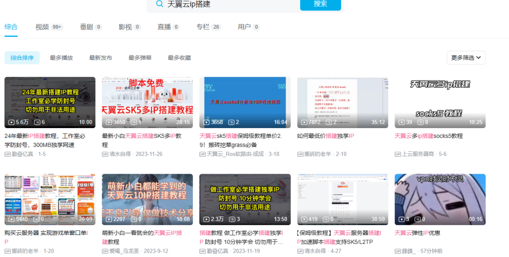
Task: Open the 番剧 tab
Action: 91,27
